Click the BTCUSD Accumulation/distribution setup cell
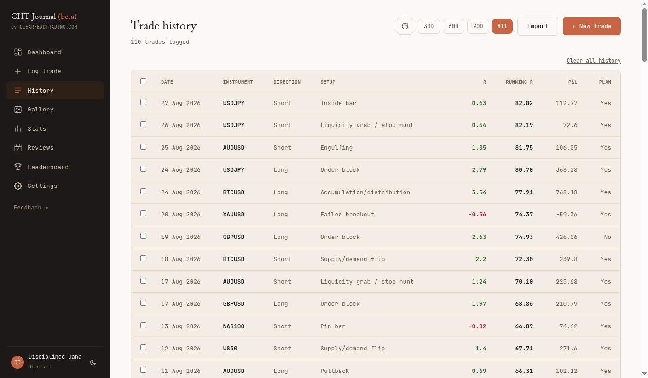The width and height of the screenshot is (648, 378). (x=365, y=192)
